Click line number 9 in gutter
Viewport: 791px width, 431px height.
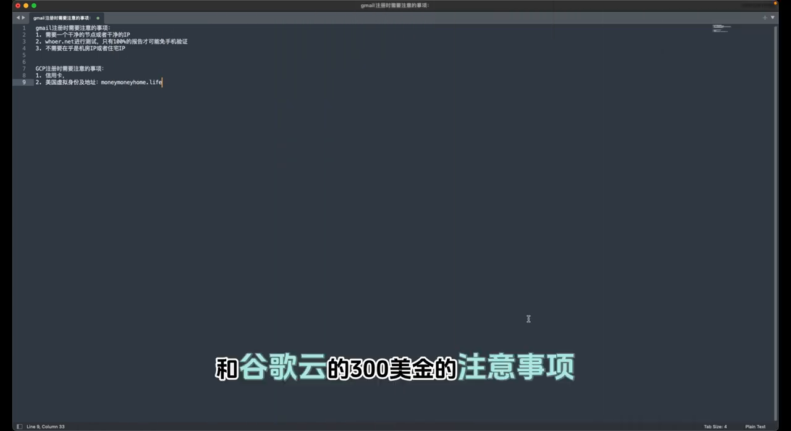click(x=24, y=82)
